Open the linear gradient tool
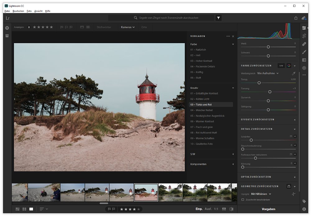The image size is (311, 216). click(x=304, y=60)
